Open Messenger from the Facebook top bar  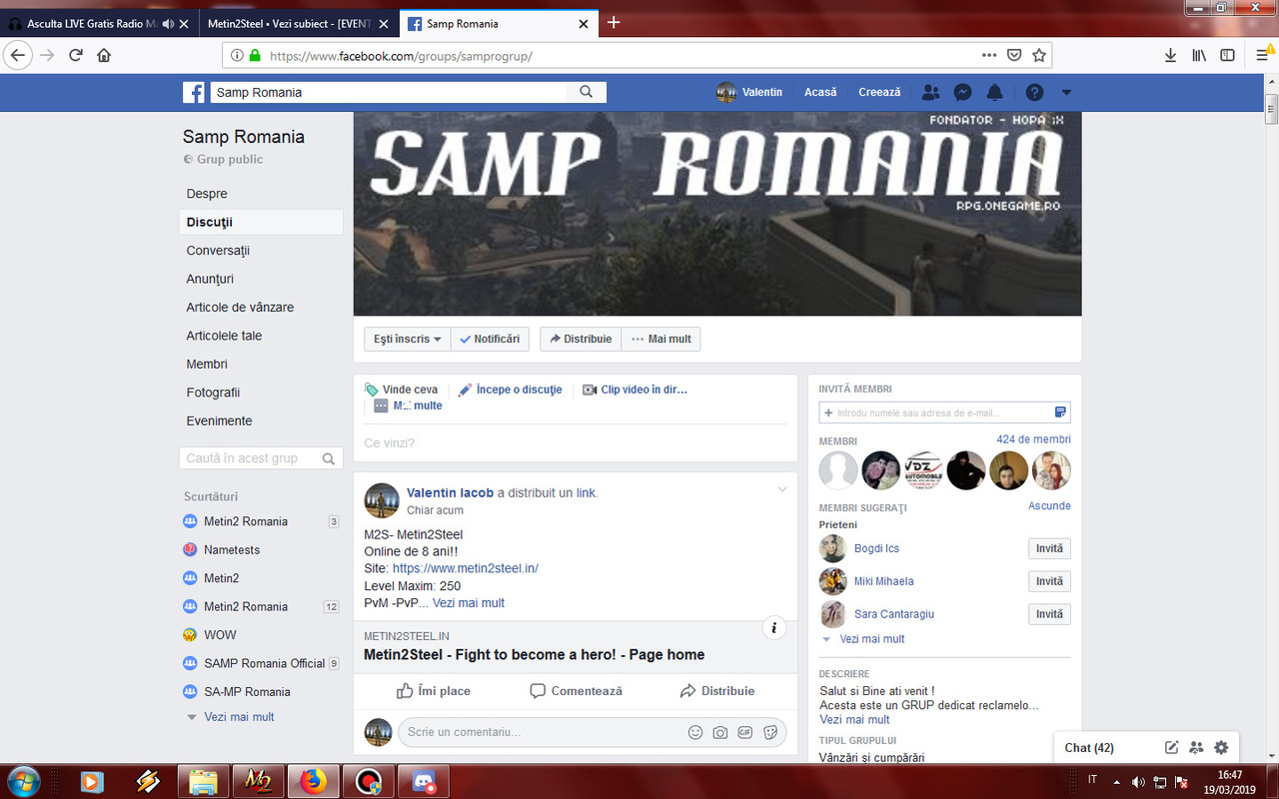point(961,92)
